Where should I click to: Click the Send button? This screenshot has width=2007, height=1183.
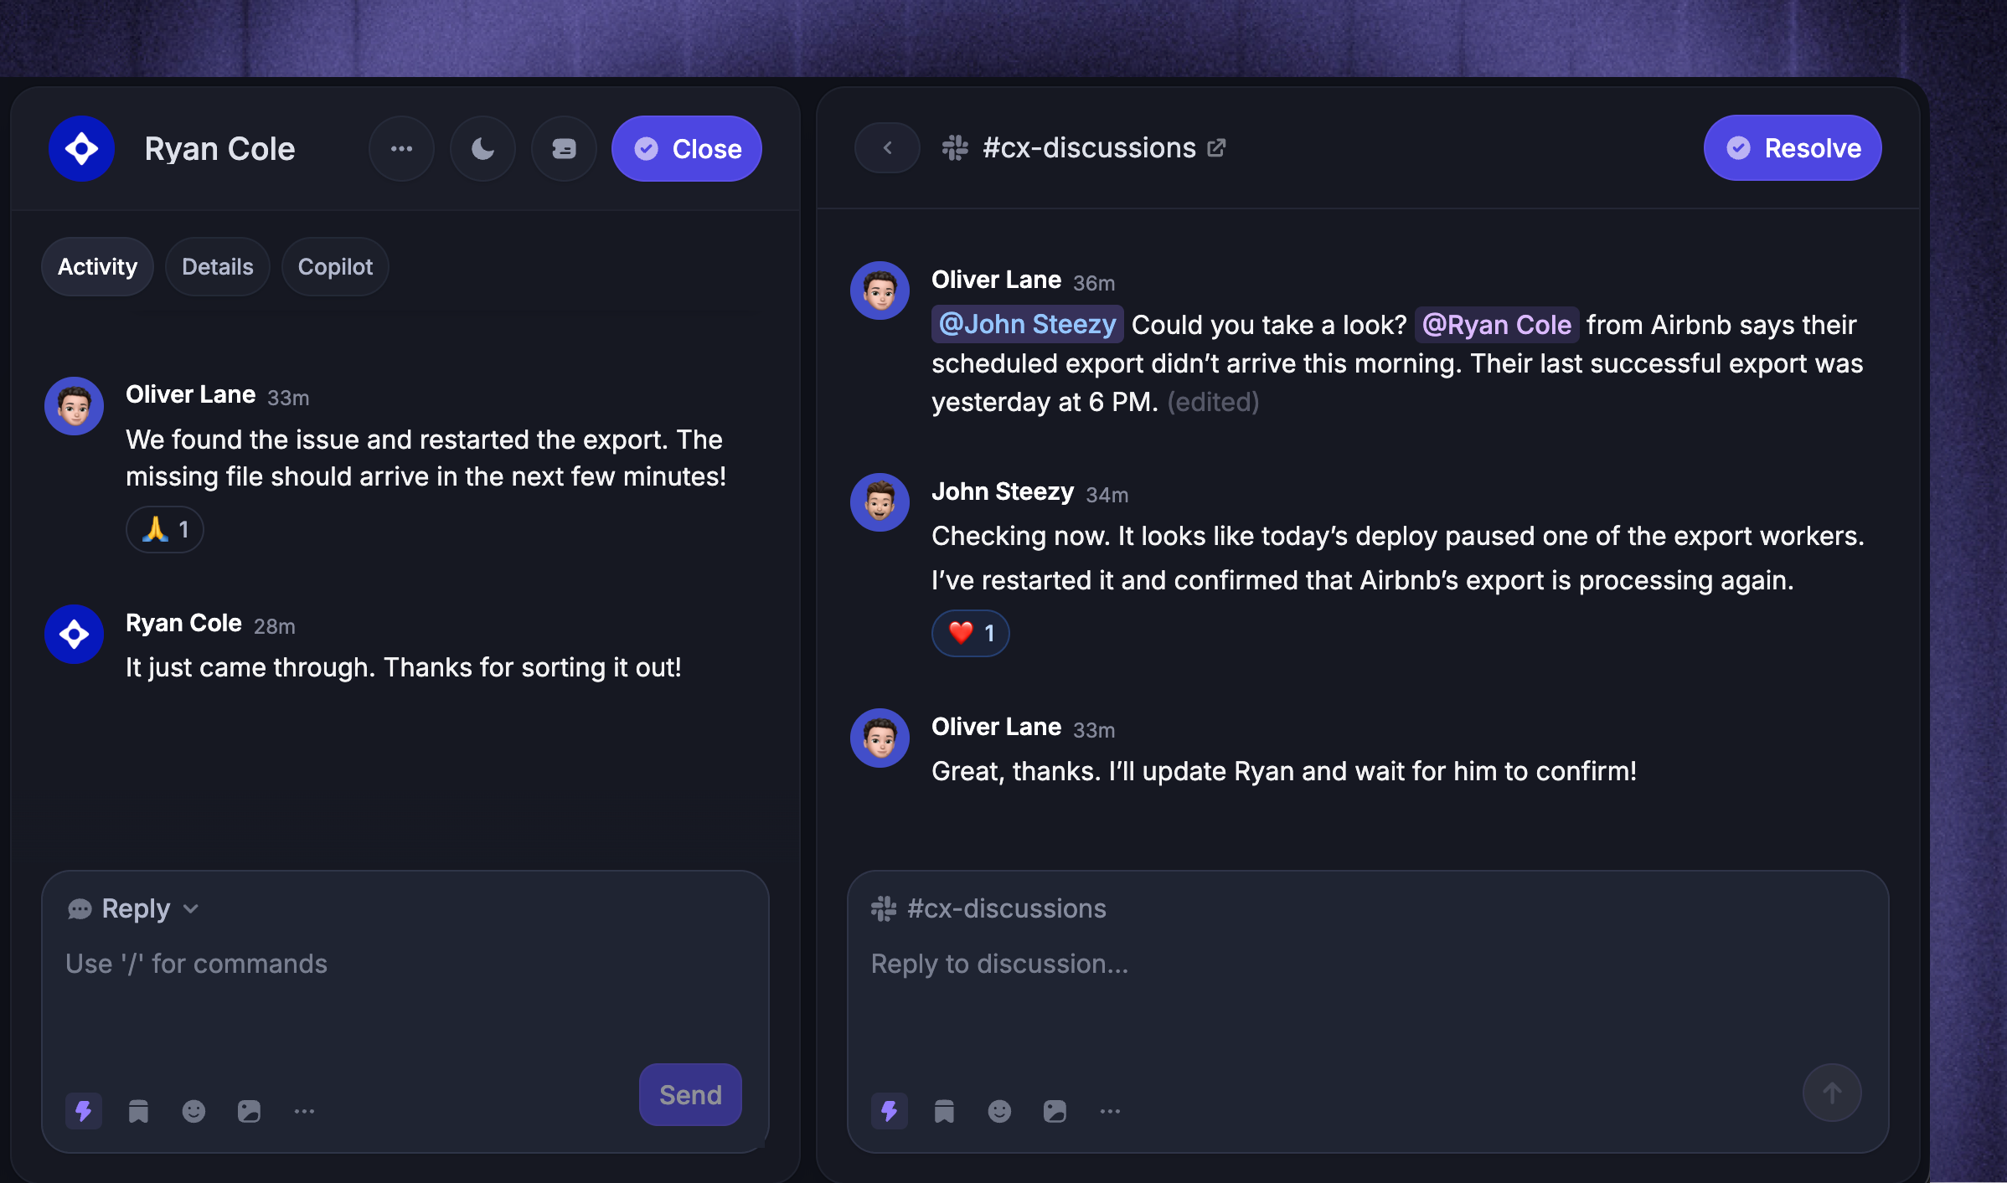tap(690, 1095)
